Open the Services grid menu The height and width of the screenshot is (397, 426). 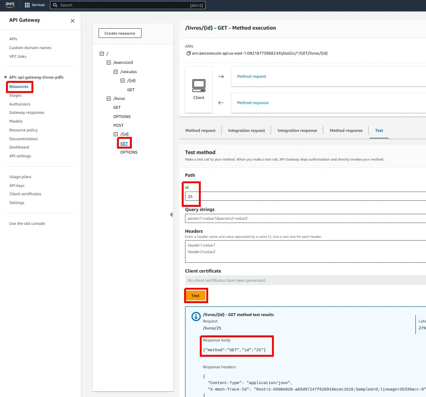[35, 5]
